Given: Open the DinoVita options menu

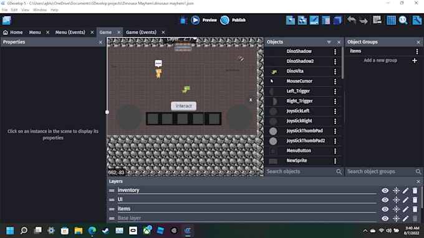Looking at the screenshot, I should [x=335, y=71].
